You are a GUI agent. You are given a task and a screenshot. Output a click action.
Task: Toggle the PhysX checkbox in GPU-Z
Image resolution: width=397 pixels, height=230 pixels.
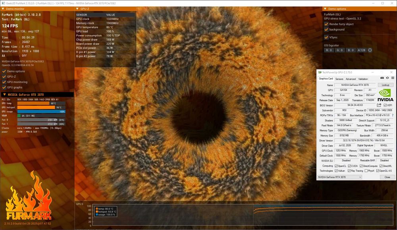366,171
